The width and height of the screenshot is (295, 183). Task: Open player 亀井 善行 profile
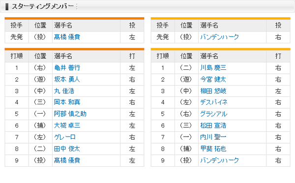tap(67, 68)
